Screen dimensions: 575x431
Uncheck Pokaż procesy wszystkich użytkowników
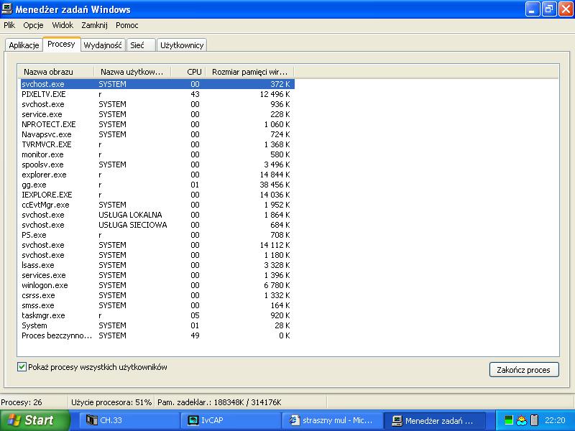[x=22, y=367]
